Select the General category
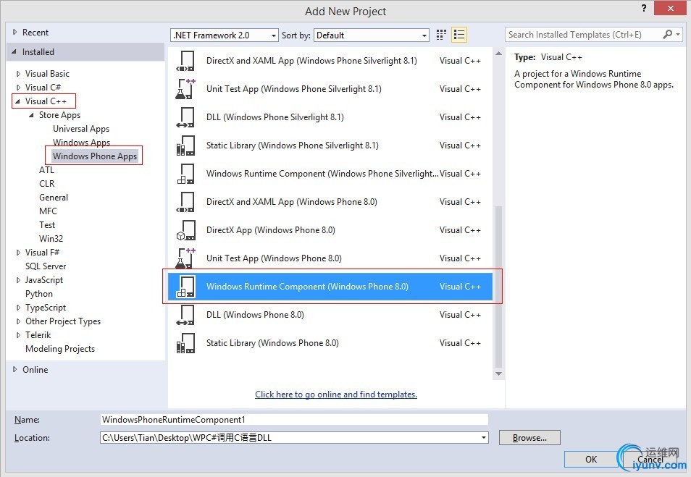This screenshot has height=477, width=691. (x=54, y=198)
